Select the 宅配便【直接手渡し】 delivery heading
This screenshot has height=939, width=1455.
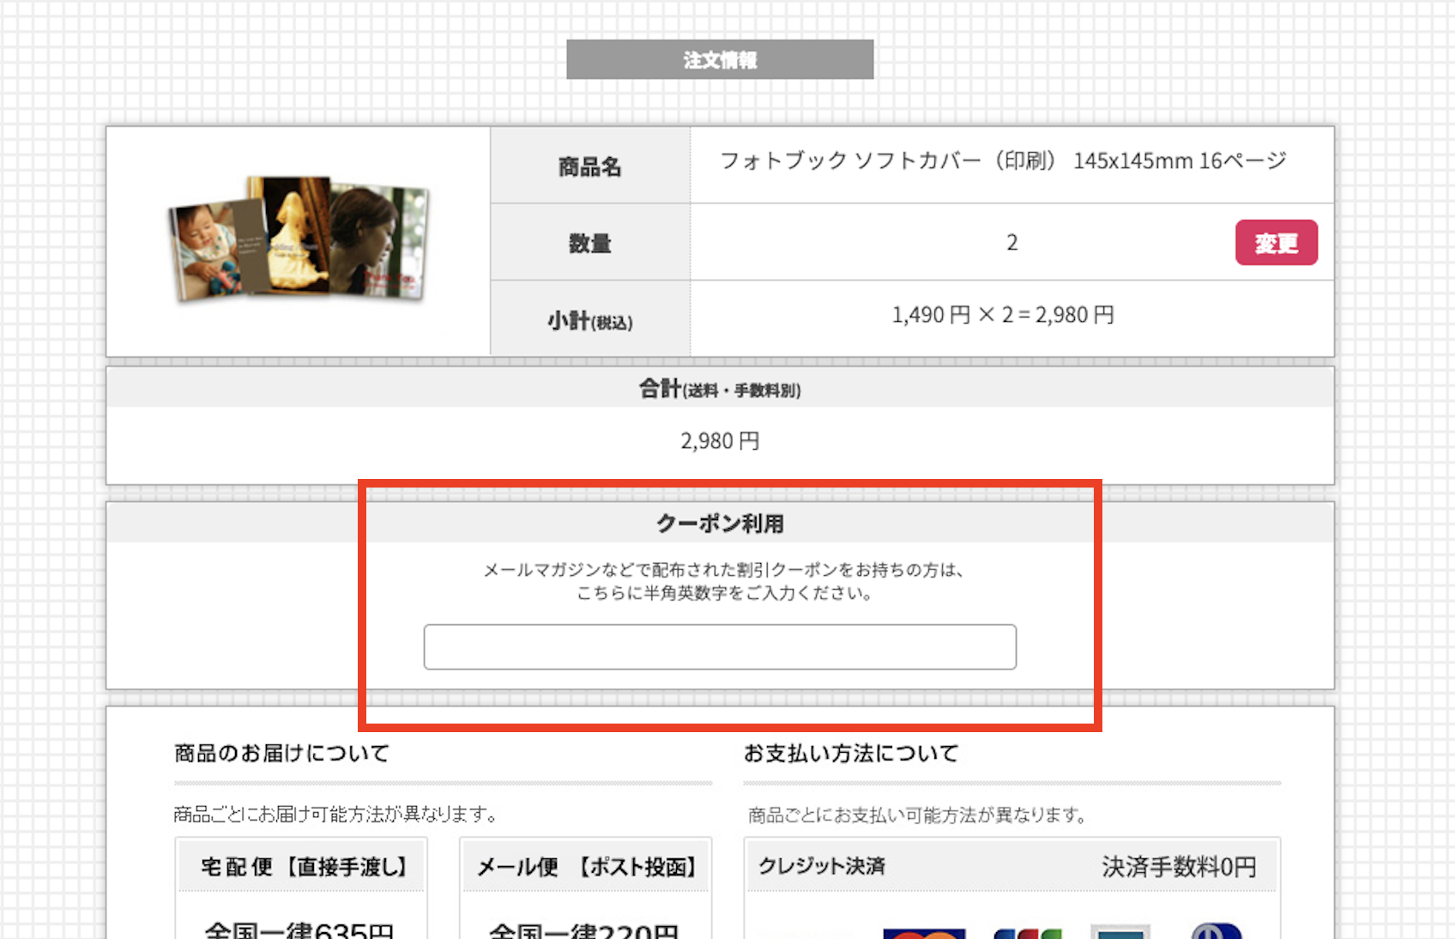pyautogui.click(x=302, y=867)
